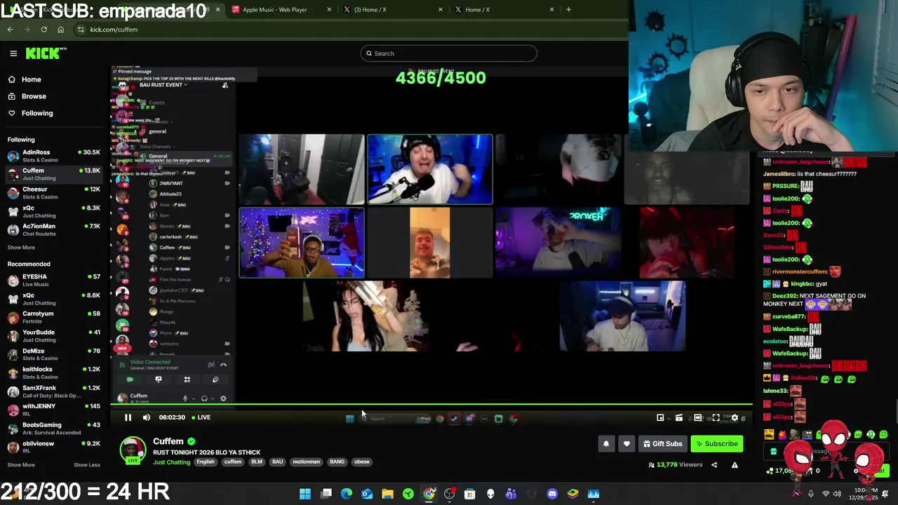Viewport: 898px width, 505px height.
Task: Select the English tag
Action: (x=206, y=462)
